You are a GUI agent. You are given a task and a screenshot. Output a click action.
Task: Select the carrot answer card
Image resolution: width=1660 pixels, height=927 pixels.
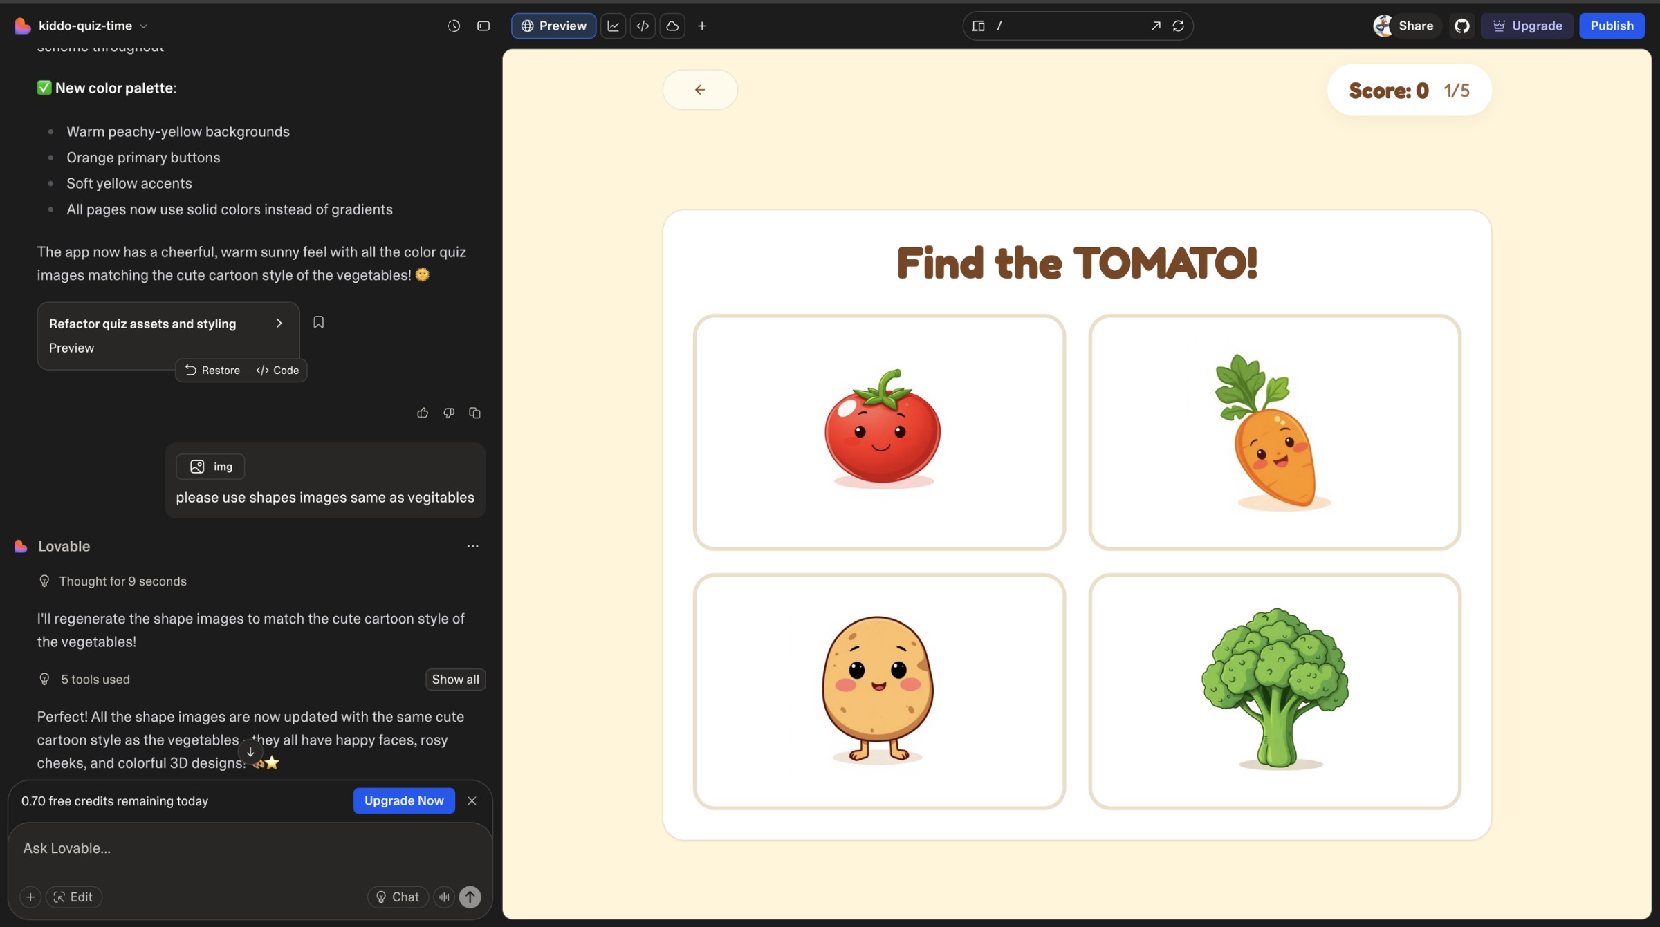point(1275,432)
